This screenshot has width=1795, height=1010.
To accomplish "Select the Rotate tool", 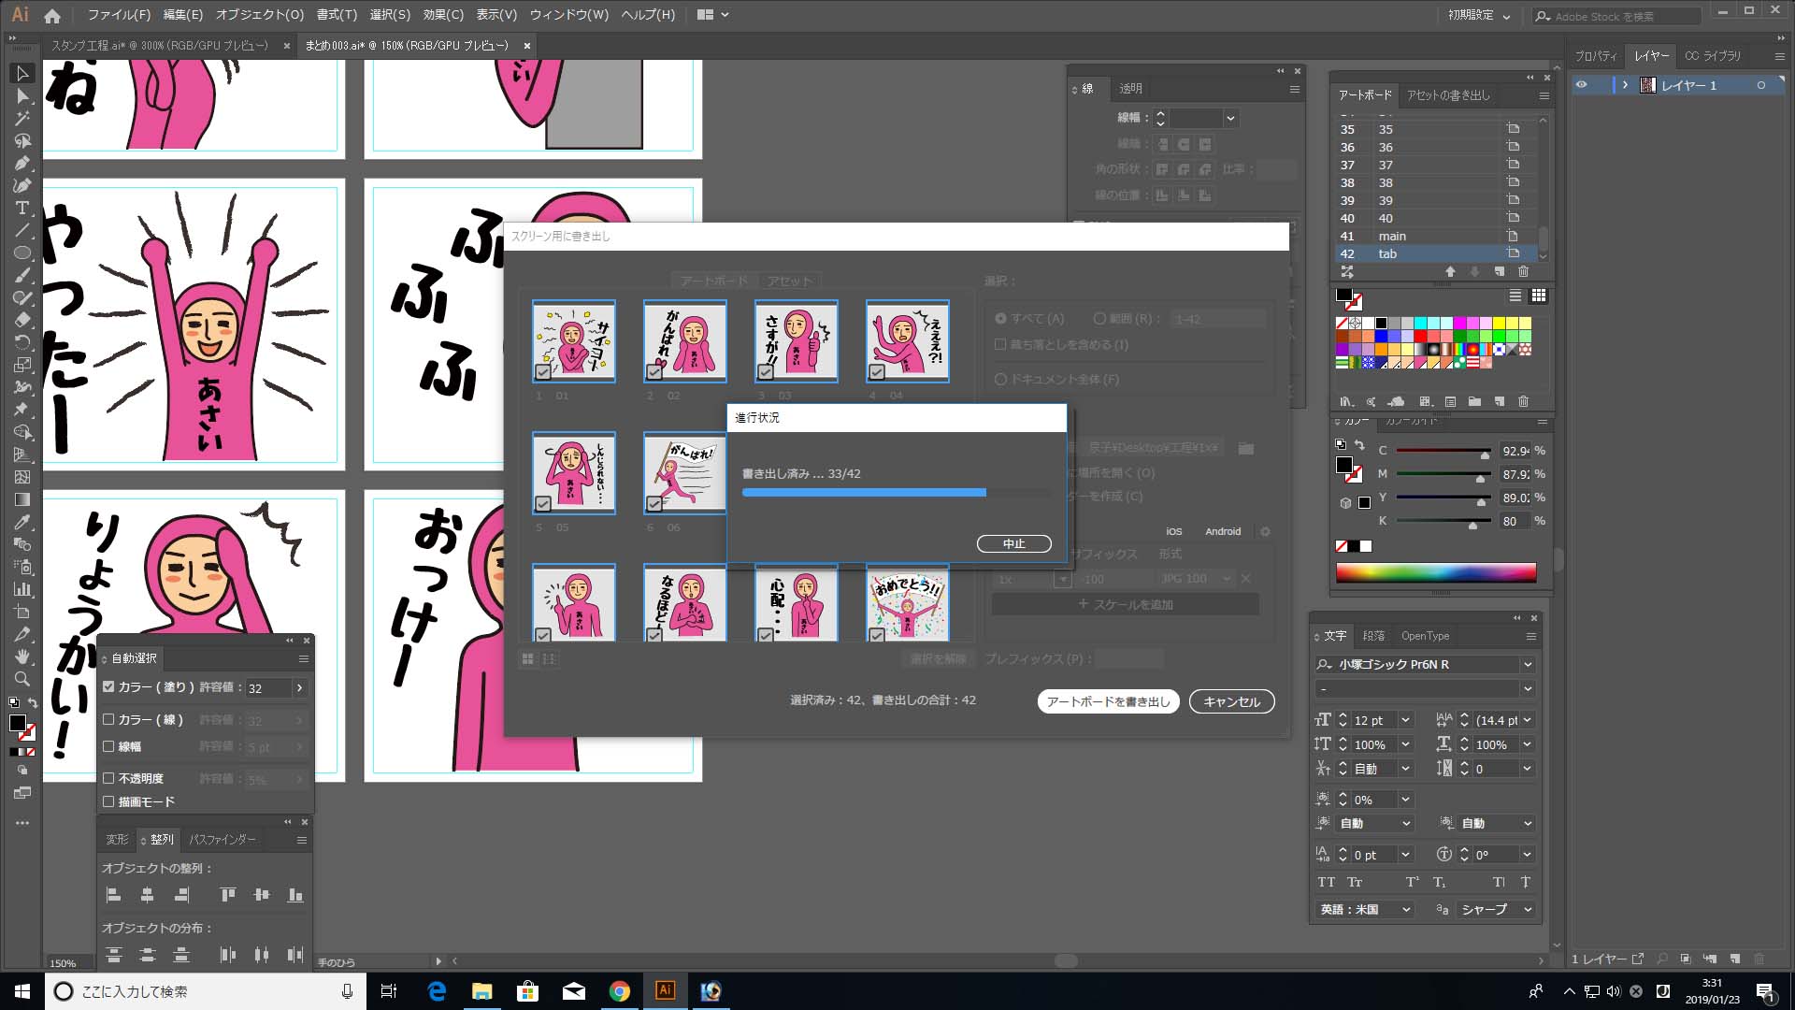I will 22,342.
